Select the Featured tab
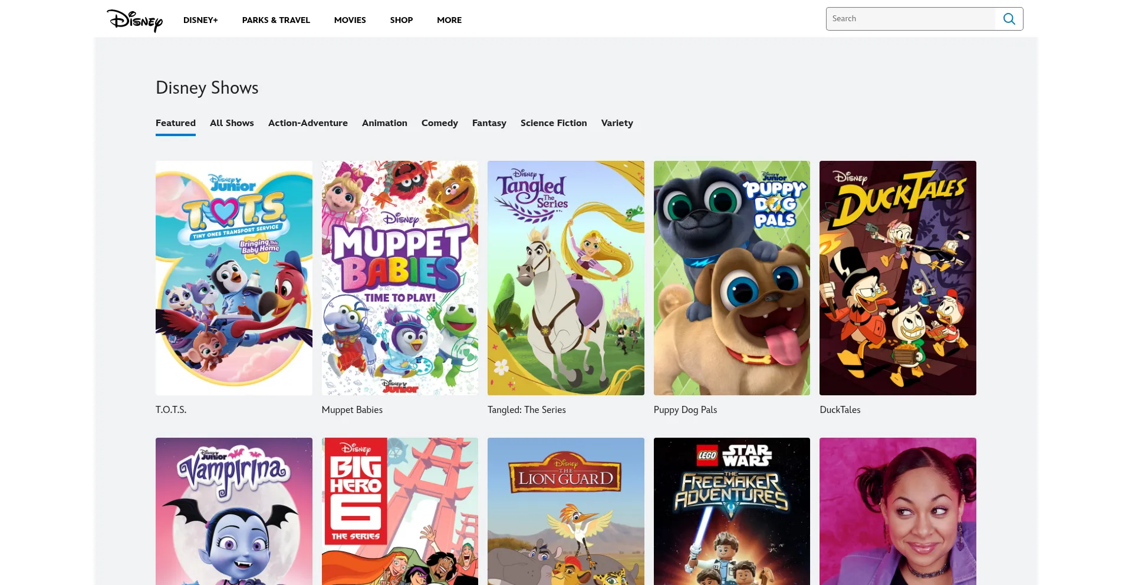 pos(176,123)
